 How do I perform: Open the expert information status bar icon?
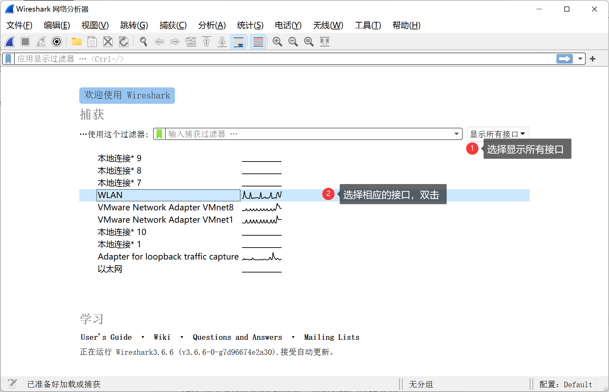coord(12,384)
